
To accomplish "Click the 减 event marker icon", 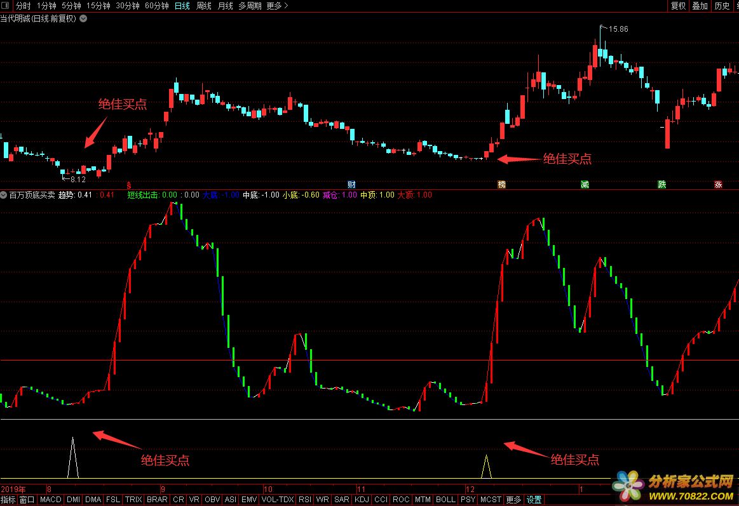I will (x=585, y=185).
